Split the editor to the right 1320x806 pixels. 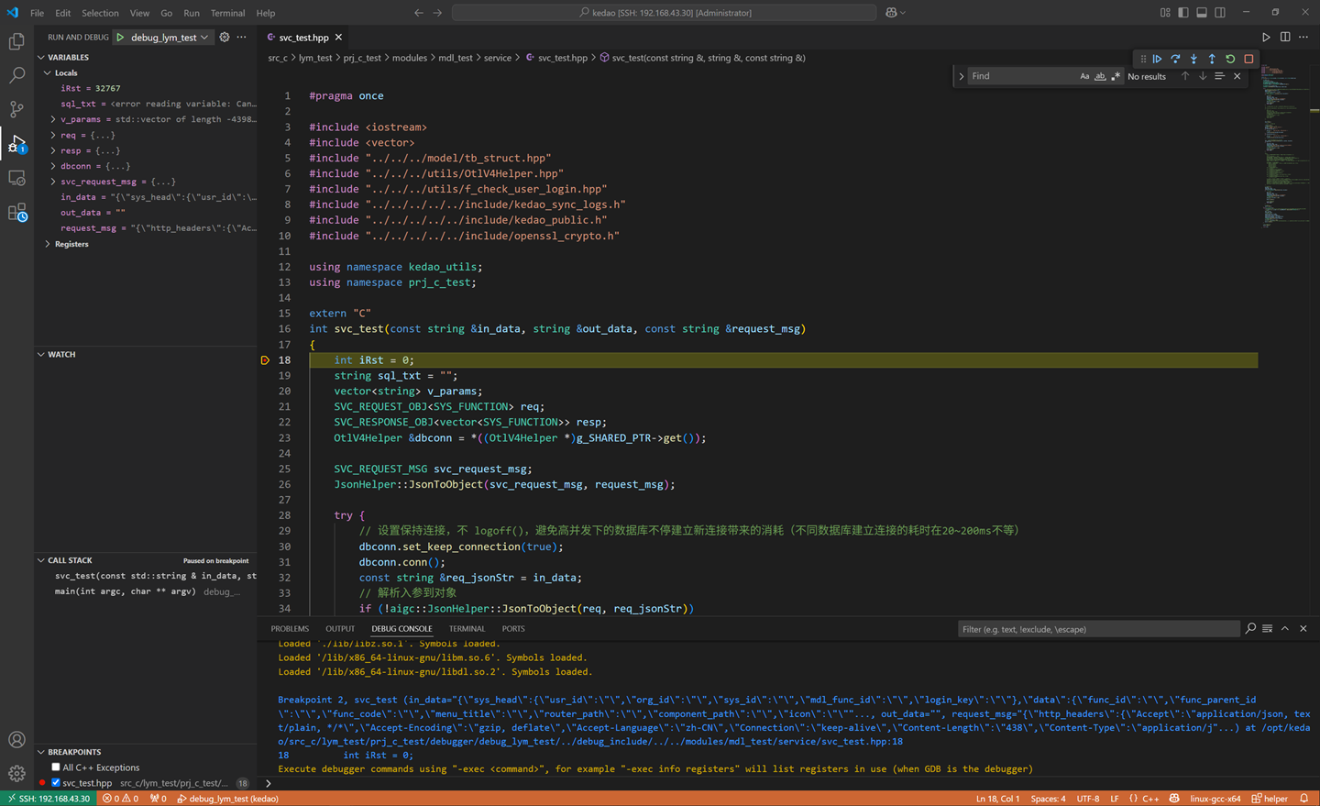click(1285, 38)
